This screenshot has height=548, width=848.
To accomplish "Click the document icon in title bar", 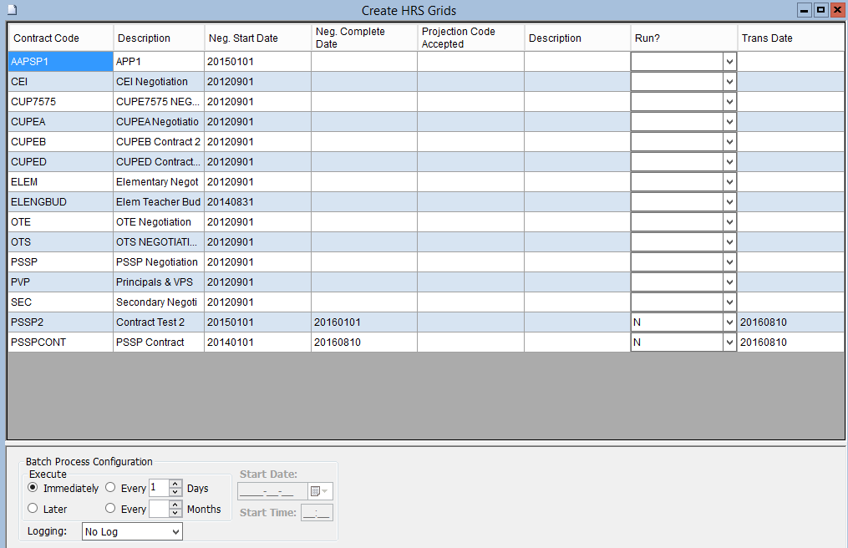I will pos(13,10).
